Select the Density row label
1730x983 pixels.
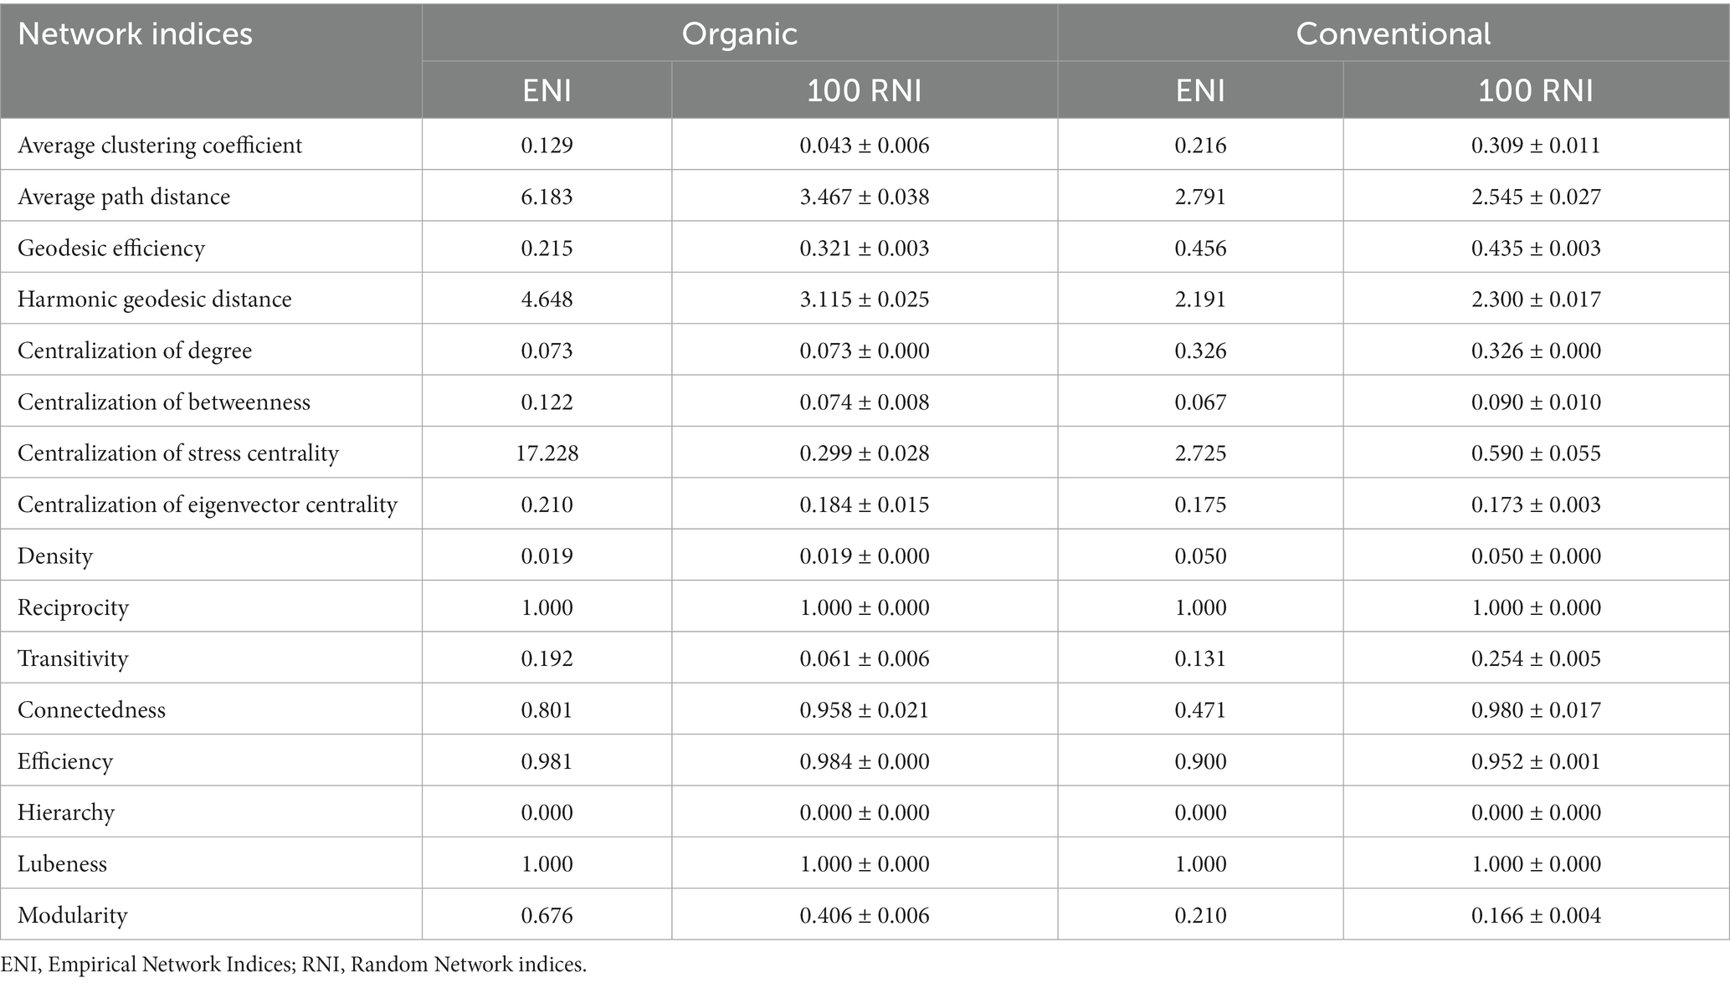(x=55, y=556)
